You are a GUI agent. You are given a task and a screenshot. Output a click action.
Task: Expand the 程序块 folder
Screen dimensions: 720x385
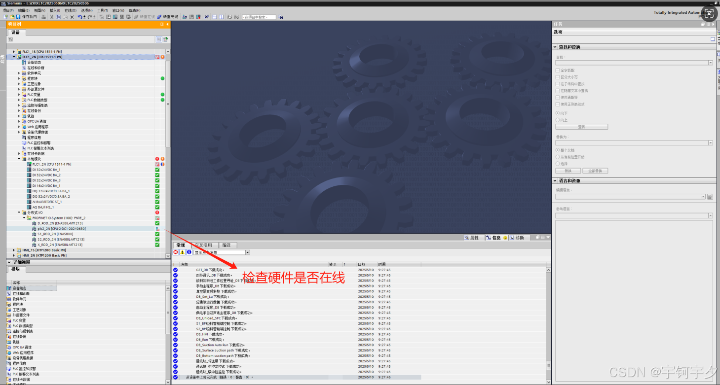[x=19, y=78]
